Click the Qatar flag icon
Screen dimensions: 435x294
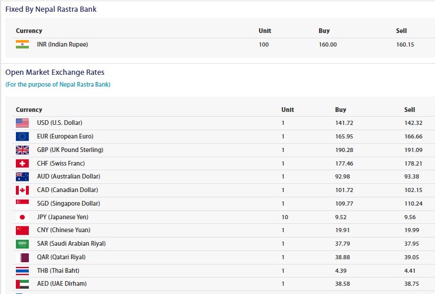22,257
